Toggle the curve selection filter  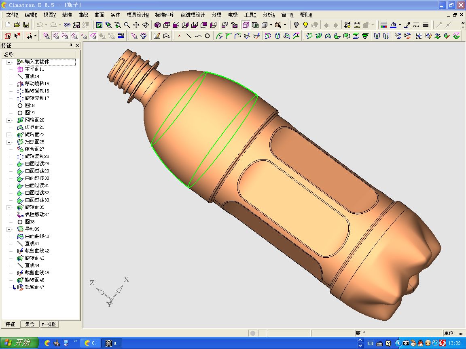(x=74, y=36)
